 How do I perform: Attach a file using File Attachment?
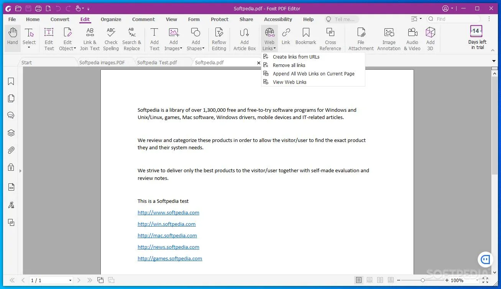(361, 38)
